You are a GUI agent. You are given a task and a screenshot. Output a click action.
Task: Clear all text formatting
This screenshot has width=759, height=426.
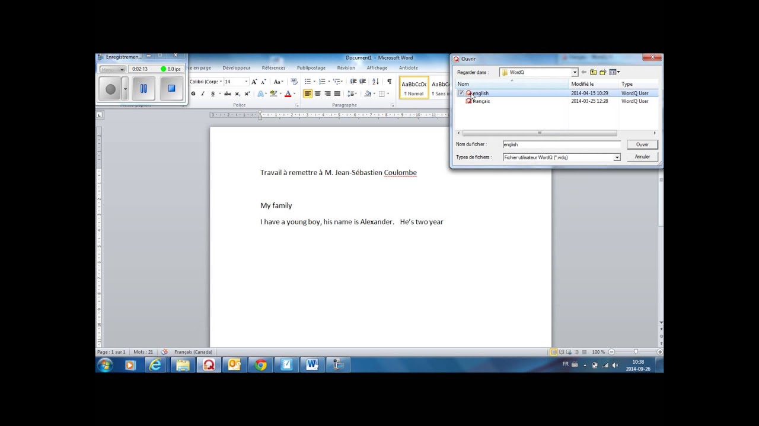point(294,82)
